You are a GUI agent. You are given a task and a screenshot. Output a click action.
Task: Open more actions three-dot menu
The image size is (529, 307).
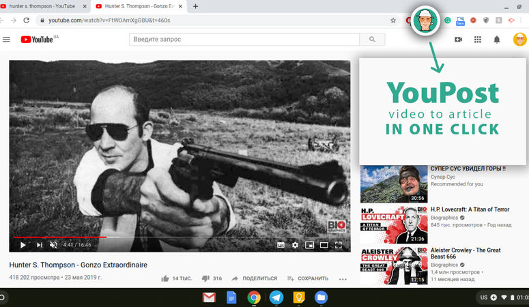tap(343, 279)
